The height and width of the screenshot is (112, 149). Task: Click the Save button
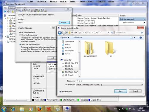pyautogui.click(x=120, y=91)
